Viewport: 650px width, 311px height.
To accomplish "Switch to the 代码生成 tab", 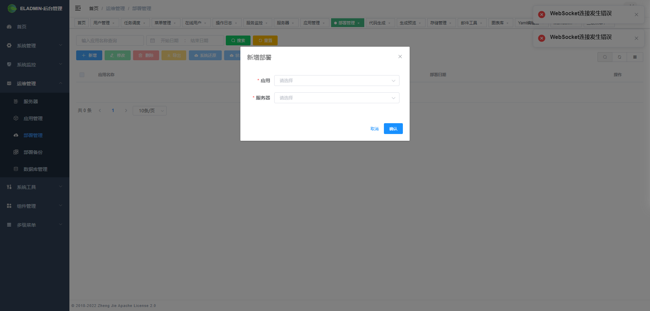I will point(378,23).
